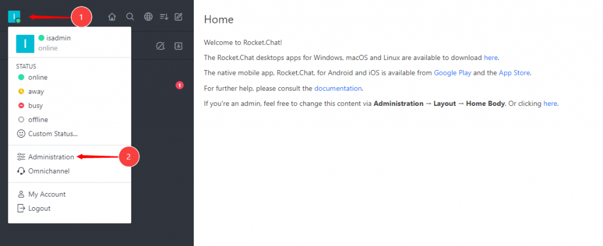603x246 pixels.
Task: Set status to offline
Action: [x=38, y=120]
